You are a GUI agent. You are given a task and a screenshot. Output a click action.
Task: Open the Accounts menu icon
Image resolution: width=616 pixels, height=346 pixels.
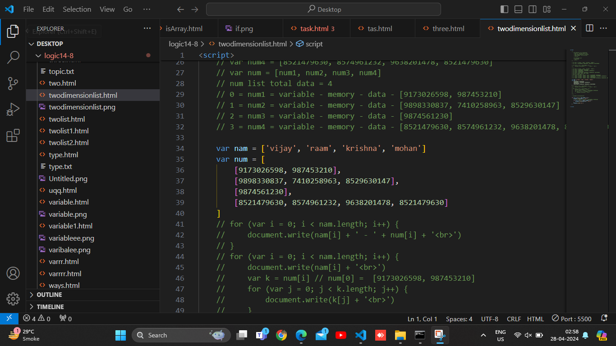[13, 273]
